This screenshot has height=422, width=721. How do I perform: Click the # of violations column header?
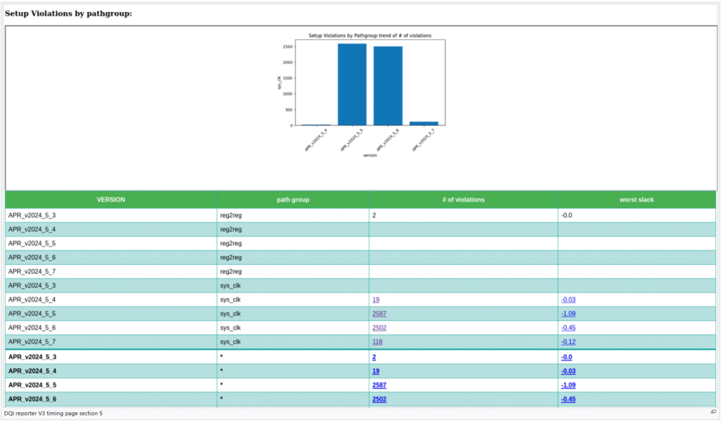463,200
